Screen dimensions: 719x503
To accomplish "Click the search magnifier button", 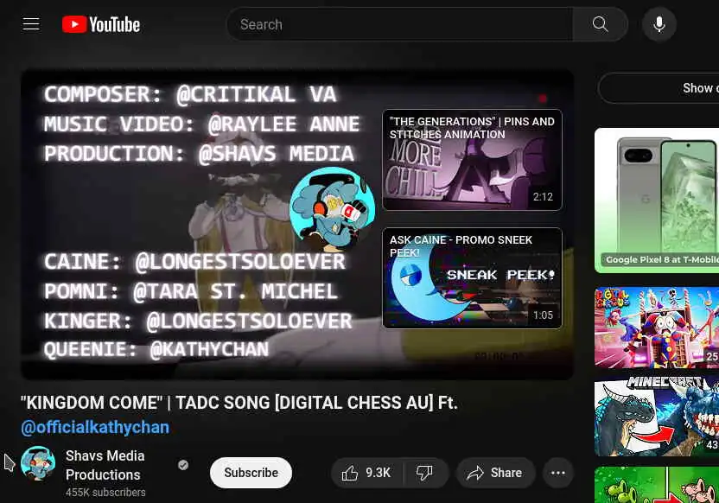I will pos(600,24).
